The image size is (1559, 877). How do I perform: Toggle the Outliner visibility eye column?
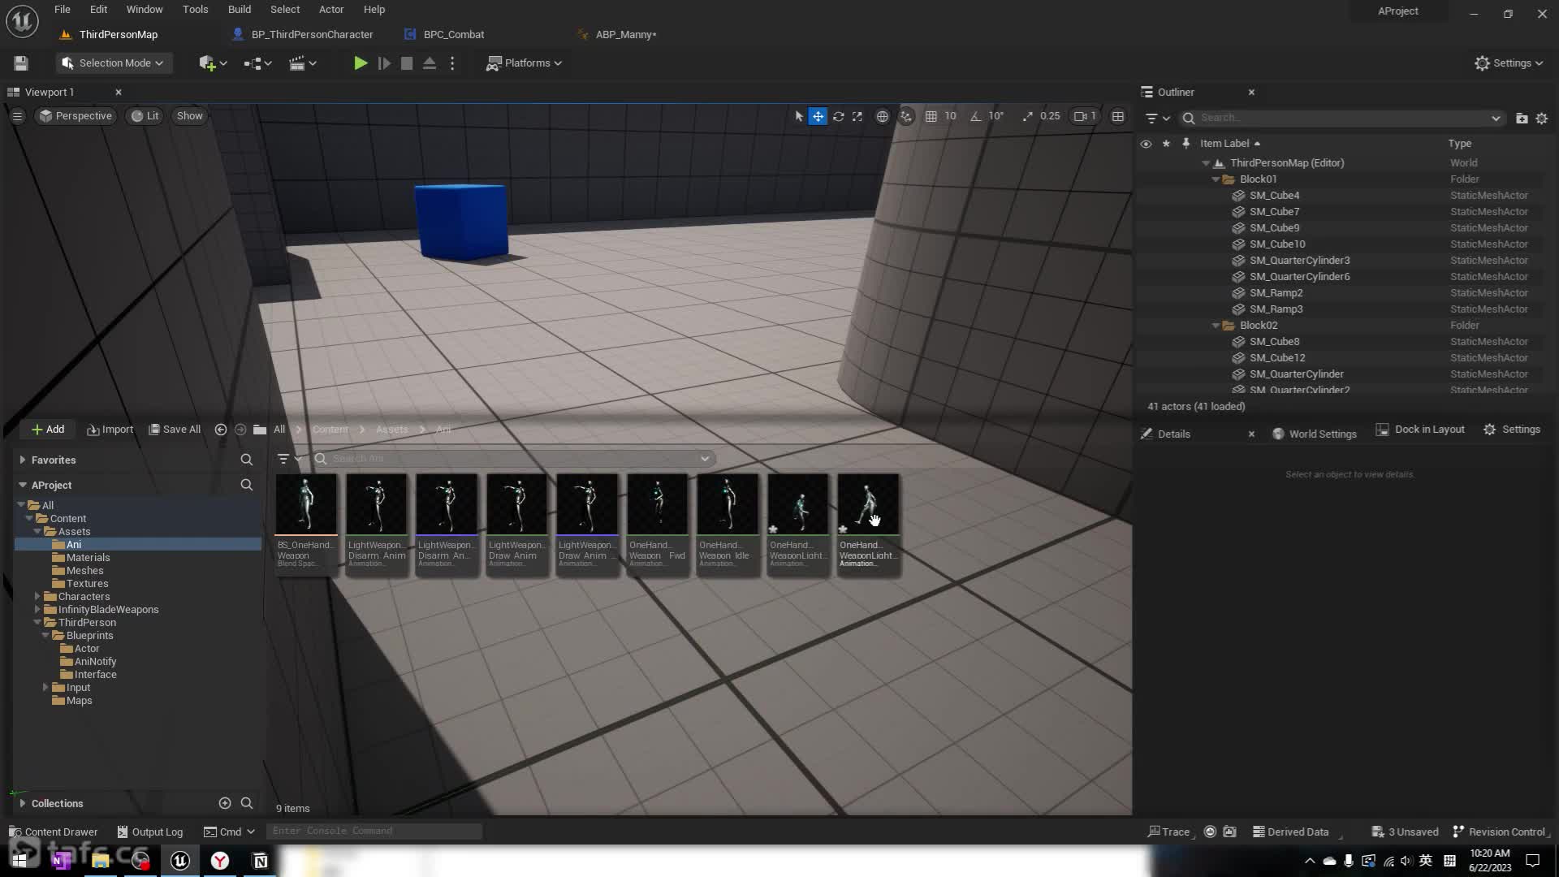tap(1146, 144)
